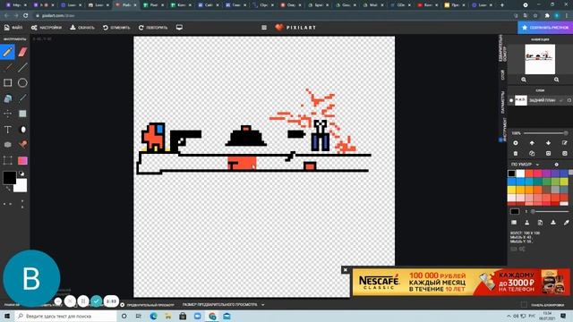Viewport: 573px width, 322px height.
Task: Adjust the brush size slider
Action: 550,212
